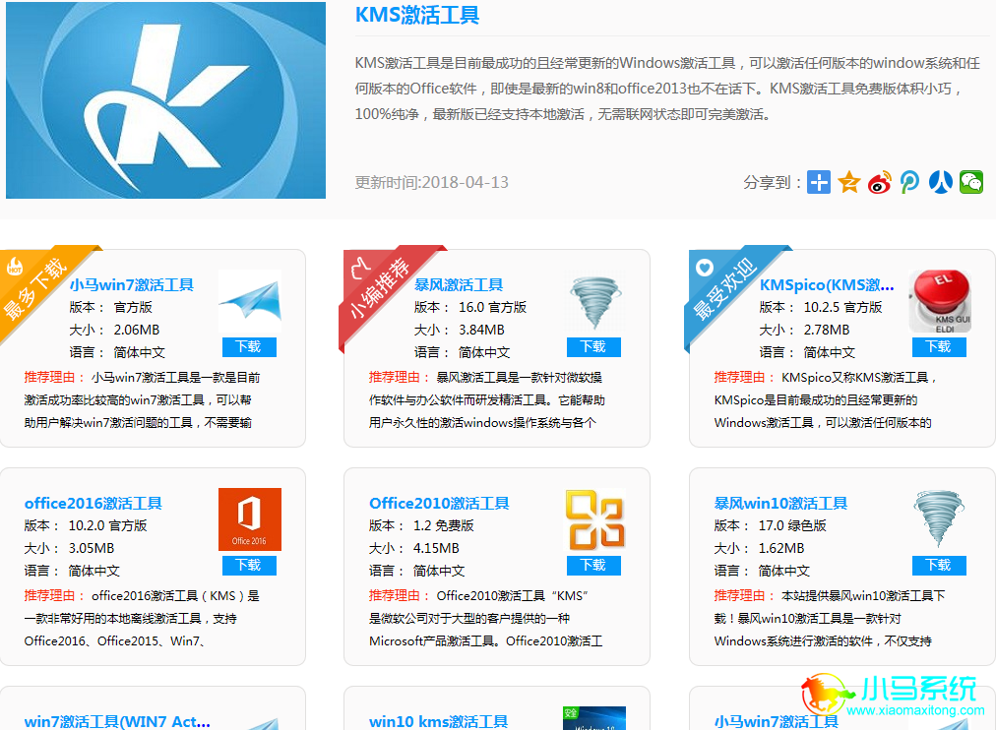Open the Office2010激活工具 title link
996x730 pixels.
[x=440, y=504]
